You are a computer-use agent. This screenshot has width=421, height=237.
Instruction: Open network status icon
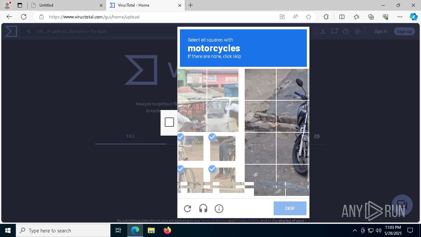pos(370,230)
